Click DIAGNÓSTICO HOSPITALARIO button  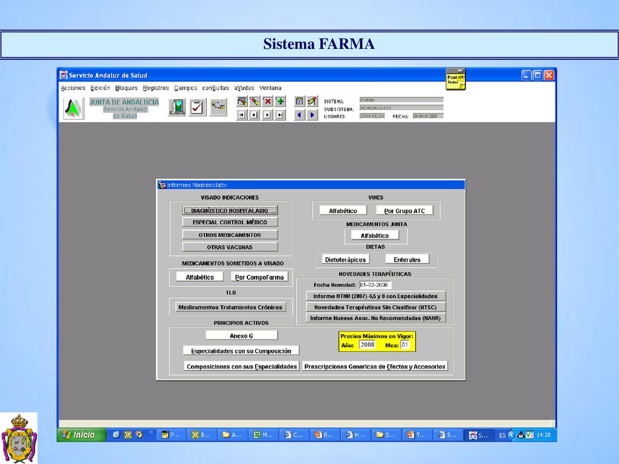pyautogui.click(x=230, y=210)
